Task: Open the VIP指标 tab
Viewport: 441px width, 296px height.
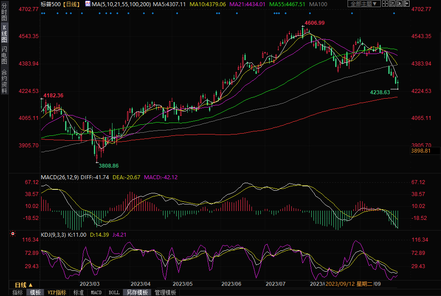Action: 57,292
